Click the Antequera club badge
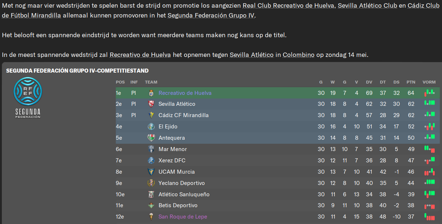The image size is (442, 224). 151,138
